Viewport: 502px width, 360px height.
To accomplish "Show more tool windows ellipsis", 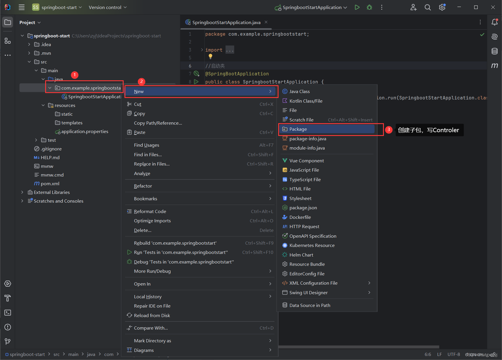I will coord(8,55).
